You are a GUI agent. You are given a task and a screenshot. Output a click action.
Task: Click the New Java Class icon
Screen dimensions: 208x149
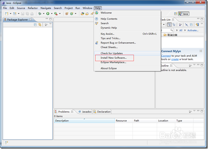click(x=72, y=14)
